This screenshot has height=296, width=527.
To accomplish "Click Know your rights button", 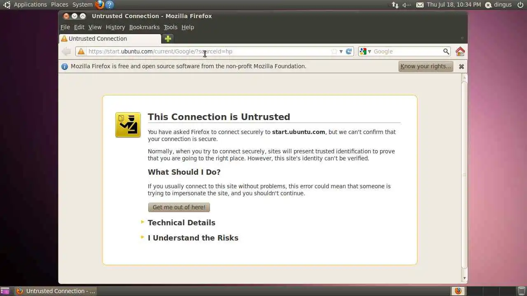I will pos(426,66).
